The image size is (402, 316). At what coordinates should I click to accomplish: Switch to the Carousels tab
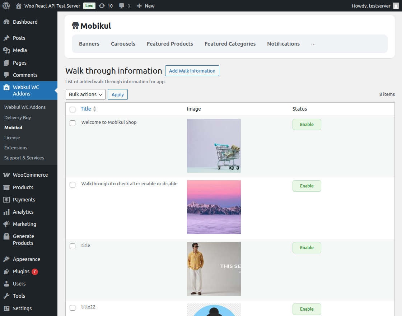click(123, 43)
